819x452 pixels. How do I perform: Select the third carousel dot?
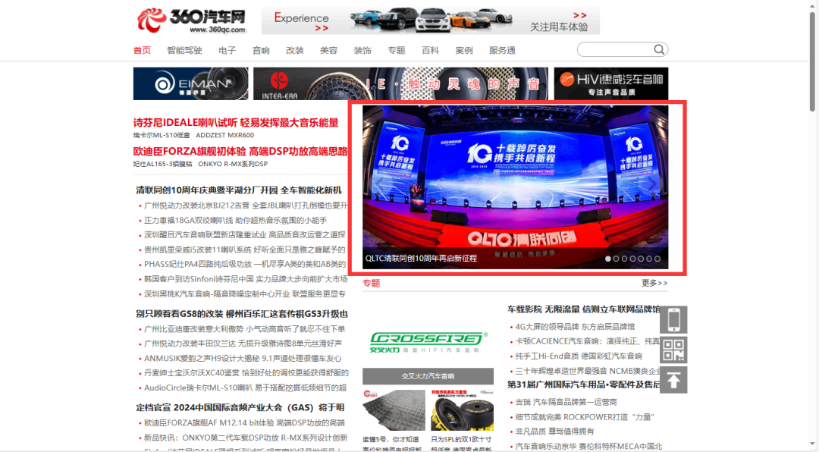click(624, 259)
